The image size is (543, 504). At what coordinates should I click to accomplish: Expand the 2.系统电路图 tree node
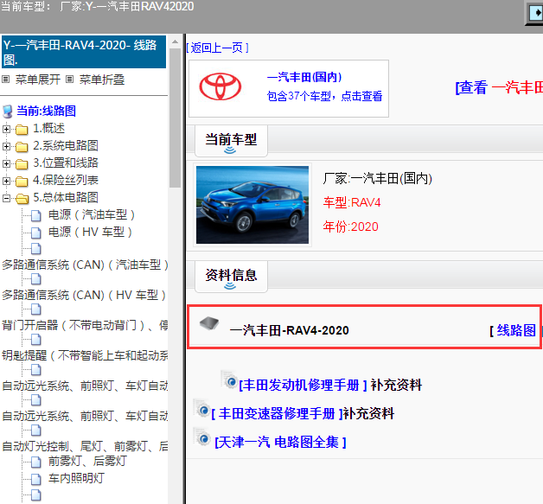point(6,146)
